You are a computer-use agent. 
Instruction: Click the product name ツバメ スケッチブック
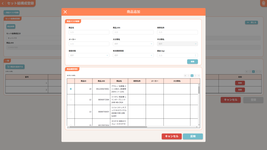coord(119,112)
